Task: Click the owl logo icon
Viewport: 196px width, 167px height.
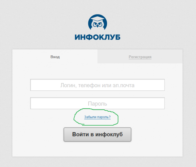Action: point(98,22)
